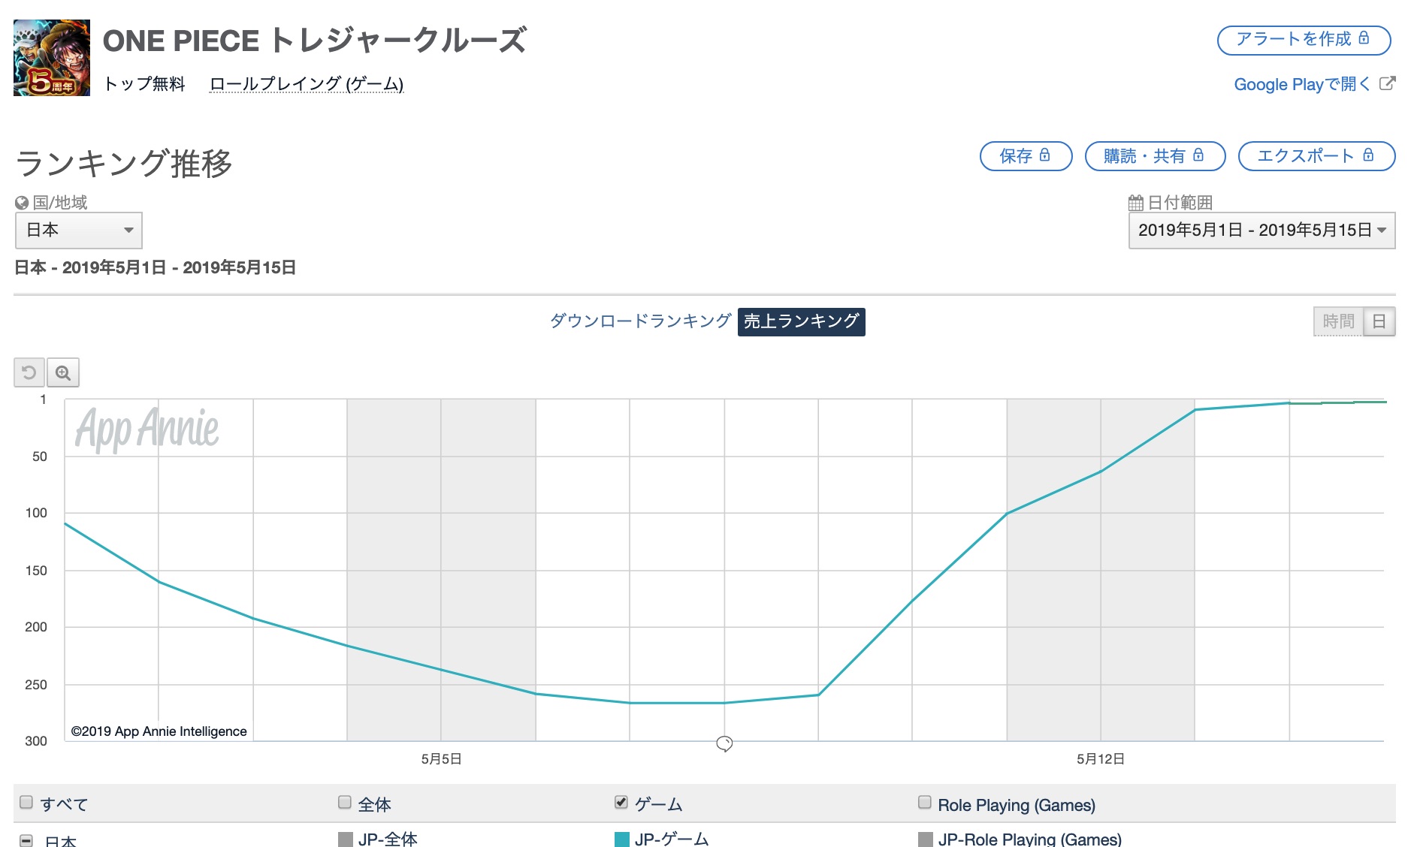Click the chart zoom magnifier icon

tap(63, 372)
